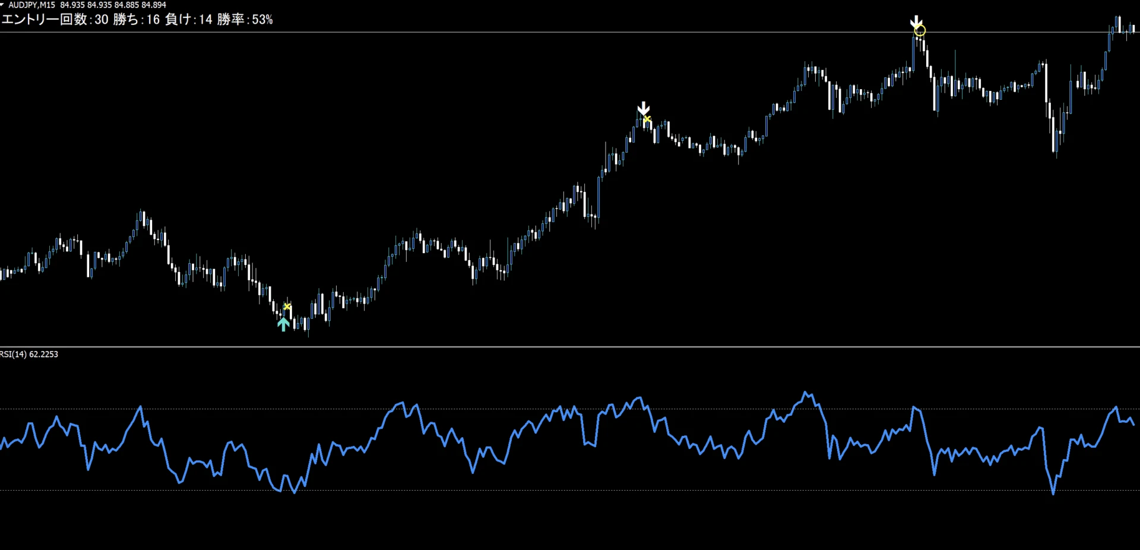Click the yellow X above teal arrow
The image size is (1140, 550).
point(287,306)
